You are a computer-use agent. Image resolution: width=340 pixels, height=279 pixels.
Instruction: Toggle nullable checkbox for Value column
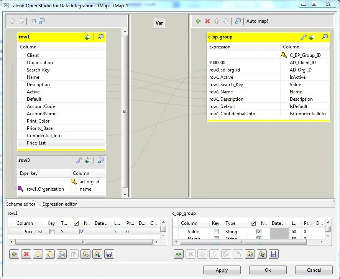click(258, 231)
